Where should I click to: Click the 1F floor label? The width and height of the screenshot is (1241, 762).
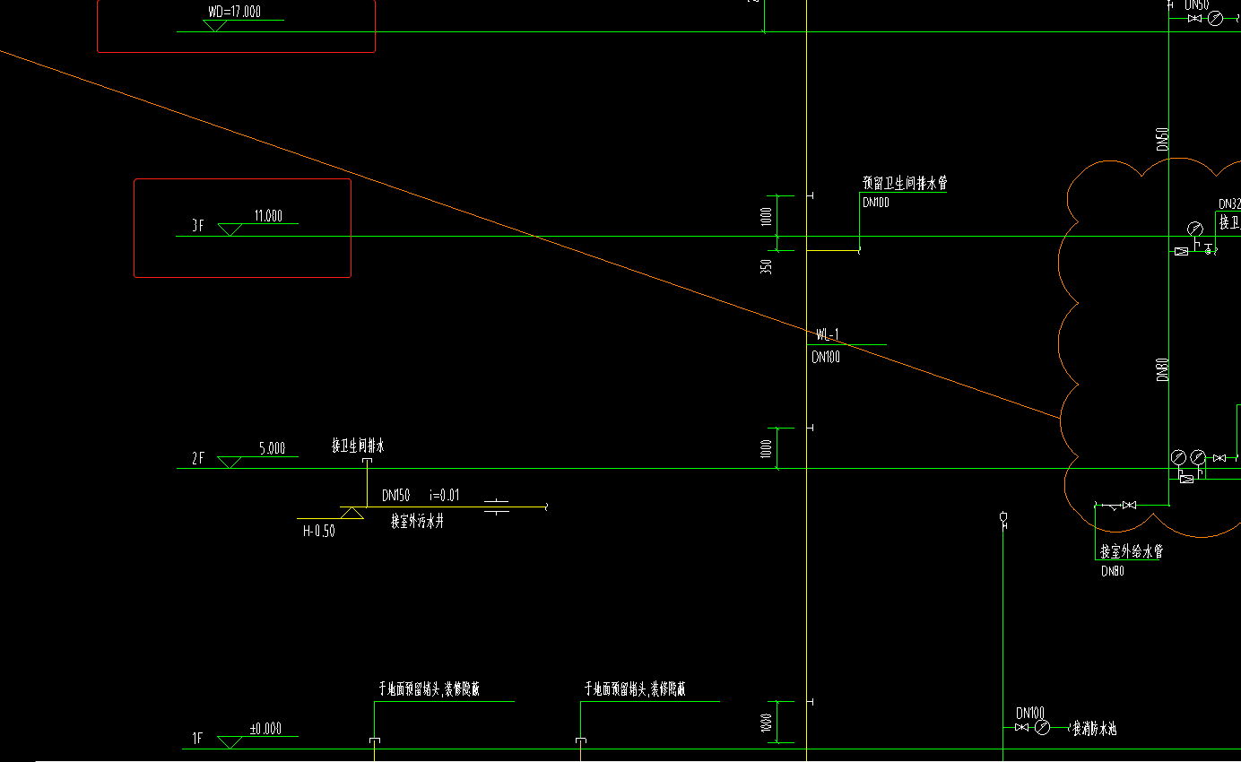[x=198, y=739]
